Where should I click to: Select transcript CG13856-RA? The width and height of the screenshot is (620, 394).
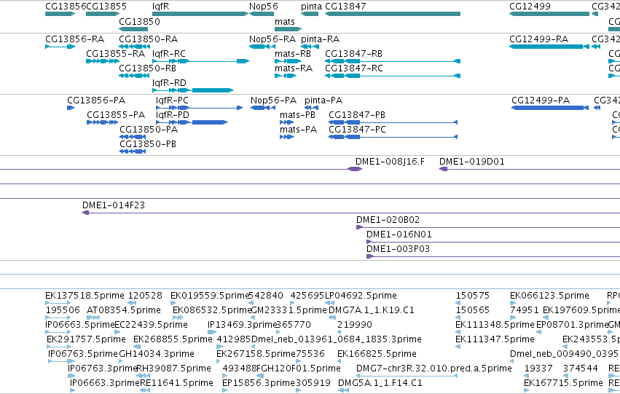point(60,47)
